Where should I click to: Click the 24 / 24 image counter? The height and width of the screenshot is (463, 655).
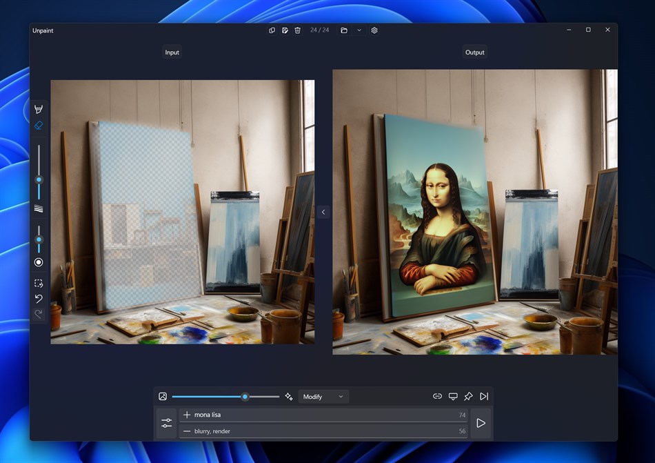(319, 30)
